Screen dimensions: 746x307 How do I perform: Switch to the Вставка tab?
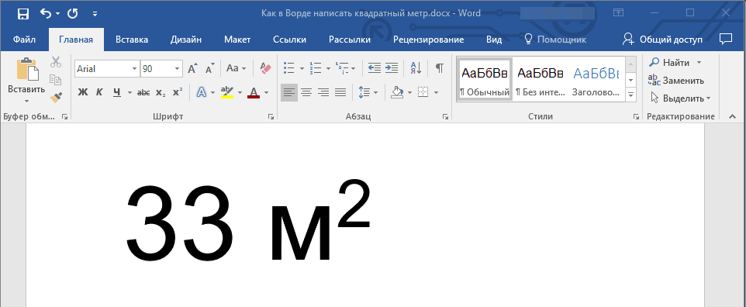(132, 40)
